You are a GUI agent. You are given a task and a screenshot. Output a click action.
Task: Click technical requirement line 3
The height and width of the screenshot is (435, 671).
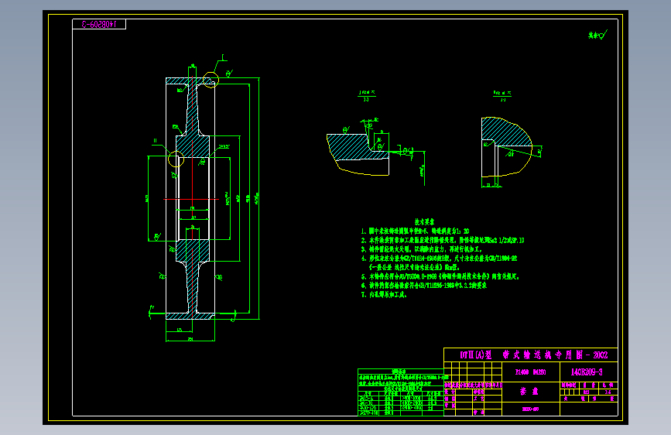(x=422, y=249)
